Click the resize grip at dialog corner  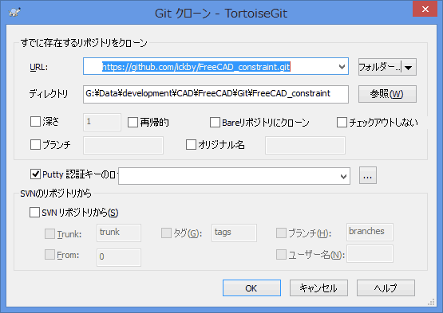pos(431,302)
